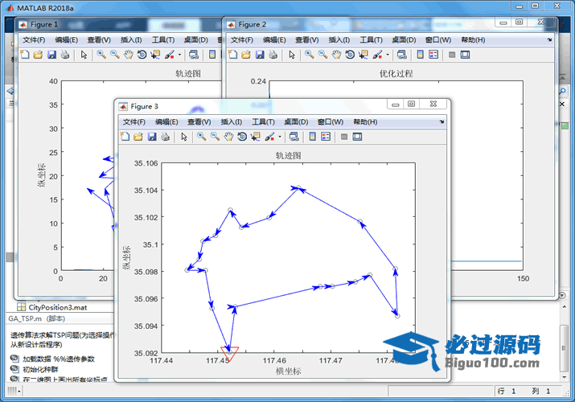Show Plot Tools and dock icon in Figure 3
Screen dimensions: 575x402
(x=357, y=137)
